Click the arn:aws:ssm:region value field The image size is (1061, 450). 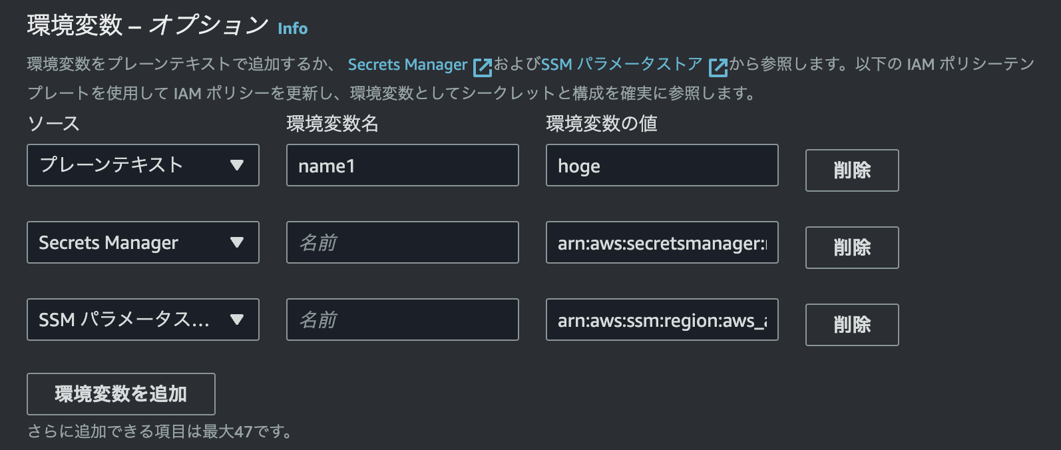[662, 320]
